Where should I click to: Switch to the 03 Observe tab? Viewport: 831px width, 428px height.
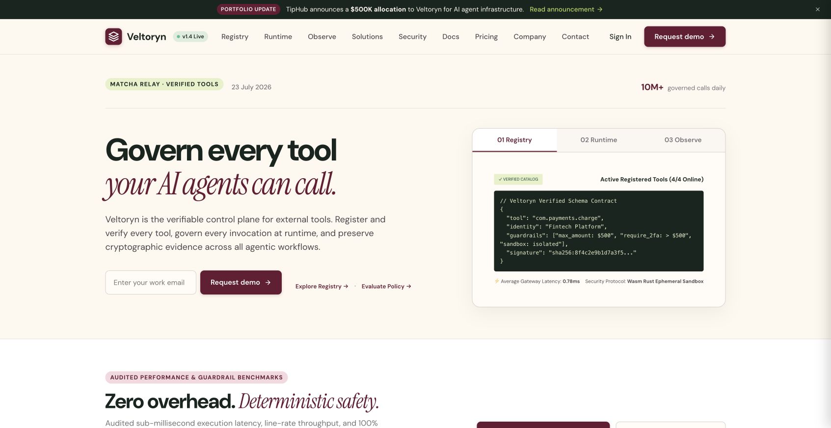click(683, 140)
